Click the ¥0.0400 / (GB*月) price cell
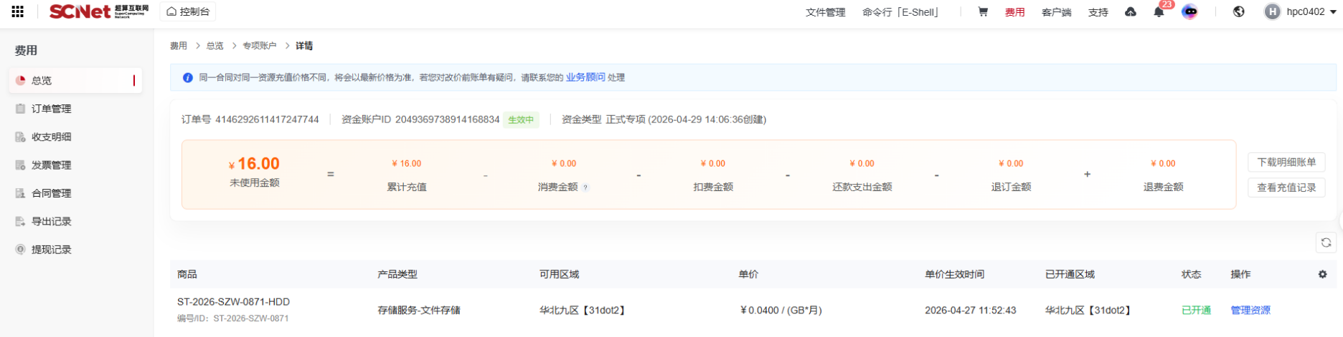This screenshot has width=1343, height=337. coord(781,310)
